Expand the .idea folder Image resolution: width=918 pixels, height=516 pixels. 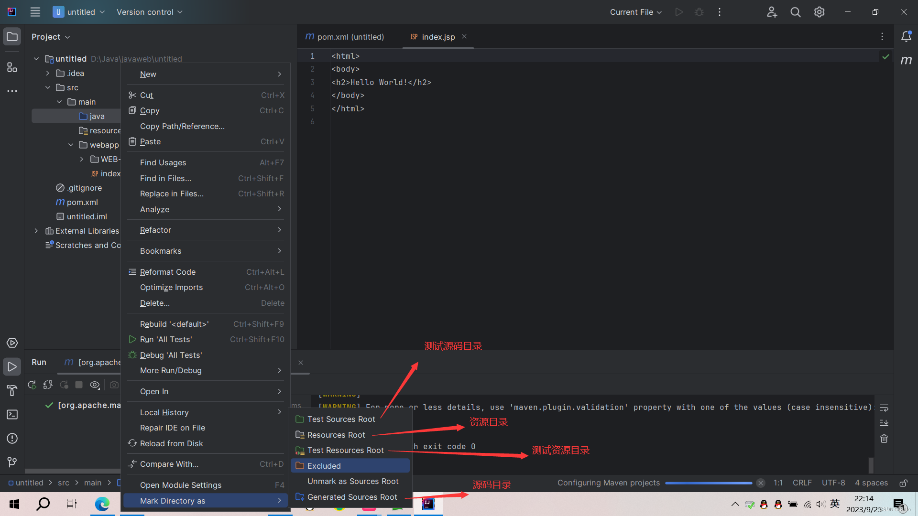coord(48,73)
